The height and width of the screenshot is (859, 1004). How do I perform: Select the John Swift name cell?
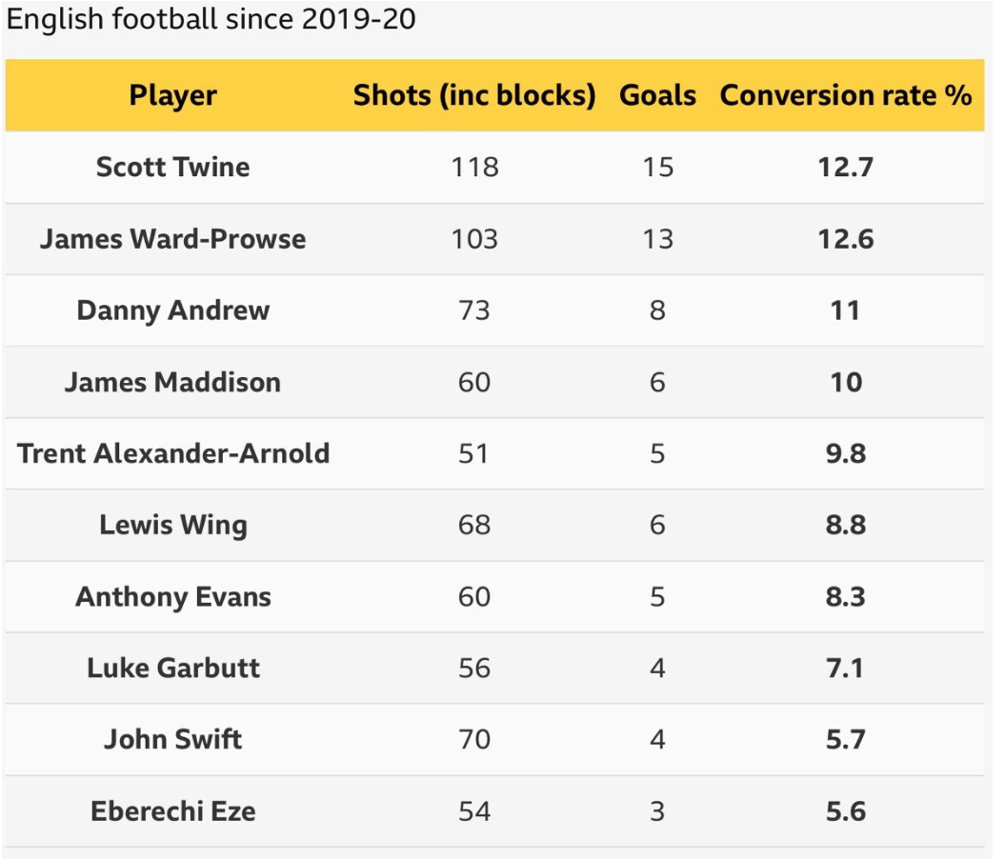tap(172, 739)
